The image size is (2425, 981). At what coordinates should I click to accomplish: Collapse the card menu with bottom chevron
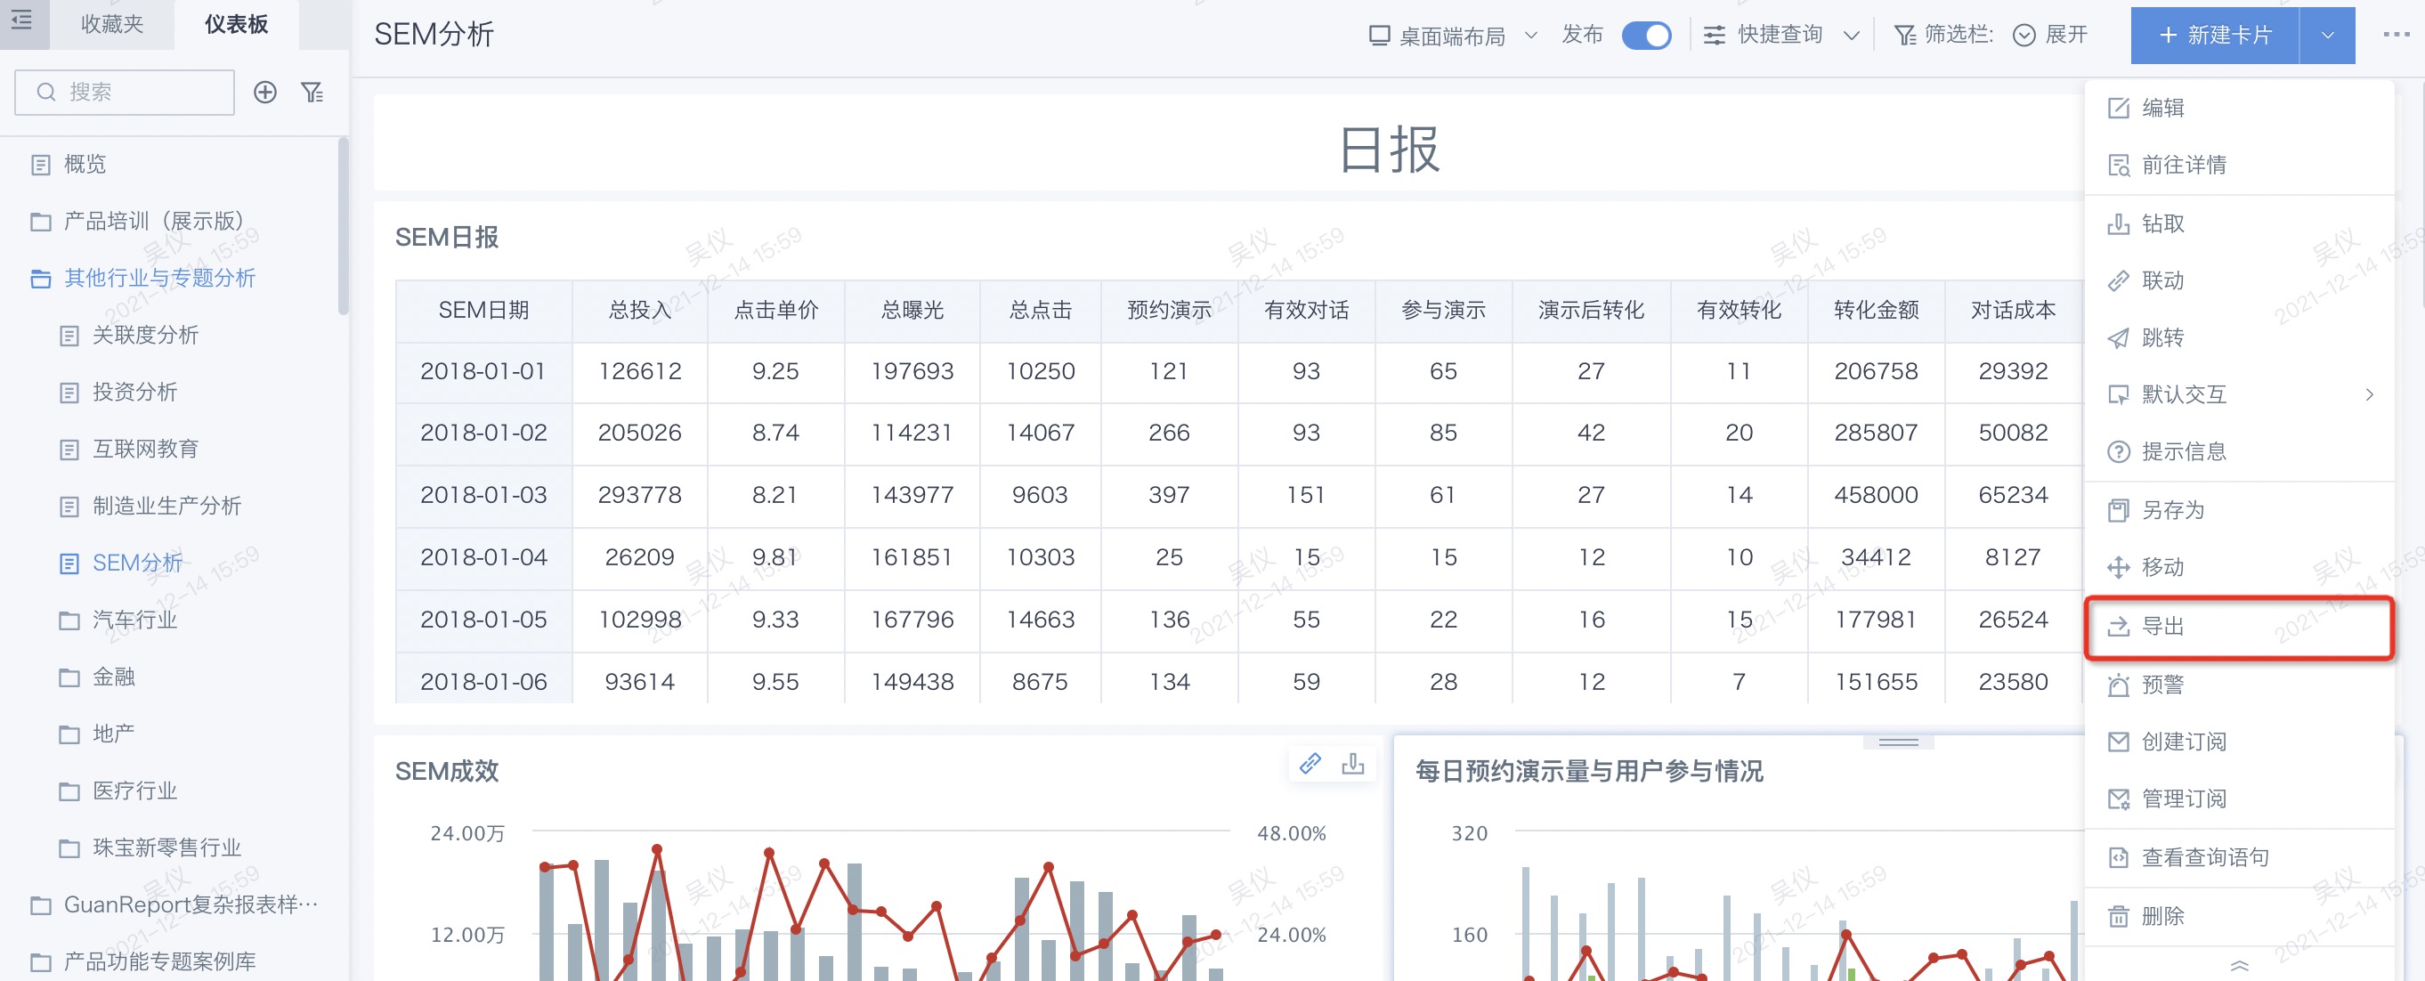pos(2240,965)
